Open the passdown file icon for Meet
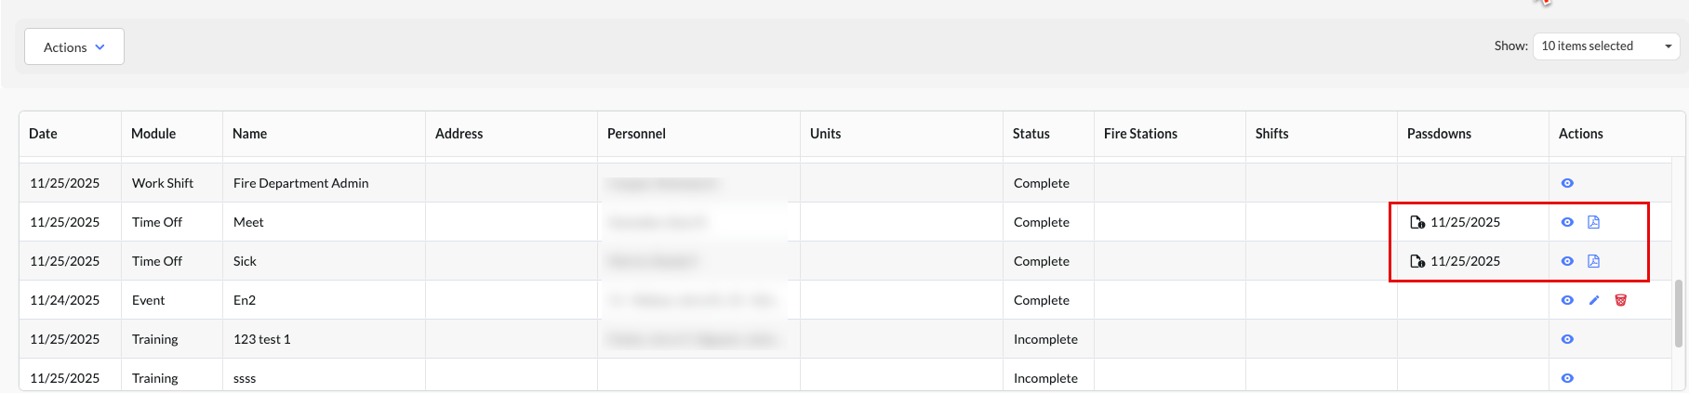 [1417, 222]
